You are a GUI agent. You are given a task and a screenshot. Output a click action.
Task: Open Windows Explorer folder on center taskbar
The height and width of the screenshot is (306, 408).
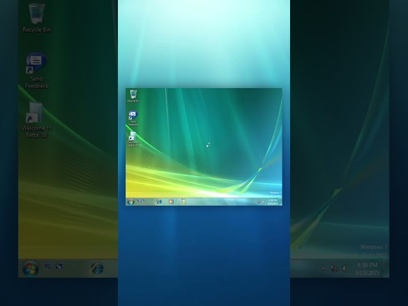tap(184, 201)
